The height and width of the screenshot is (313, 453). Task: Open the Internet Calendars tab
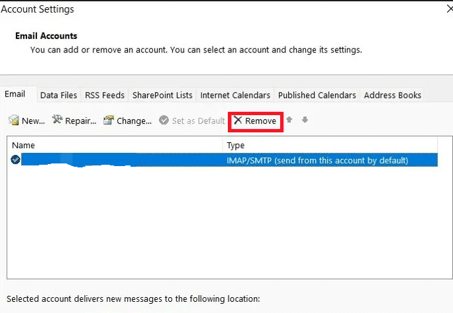point(235,95)
